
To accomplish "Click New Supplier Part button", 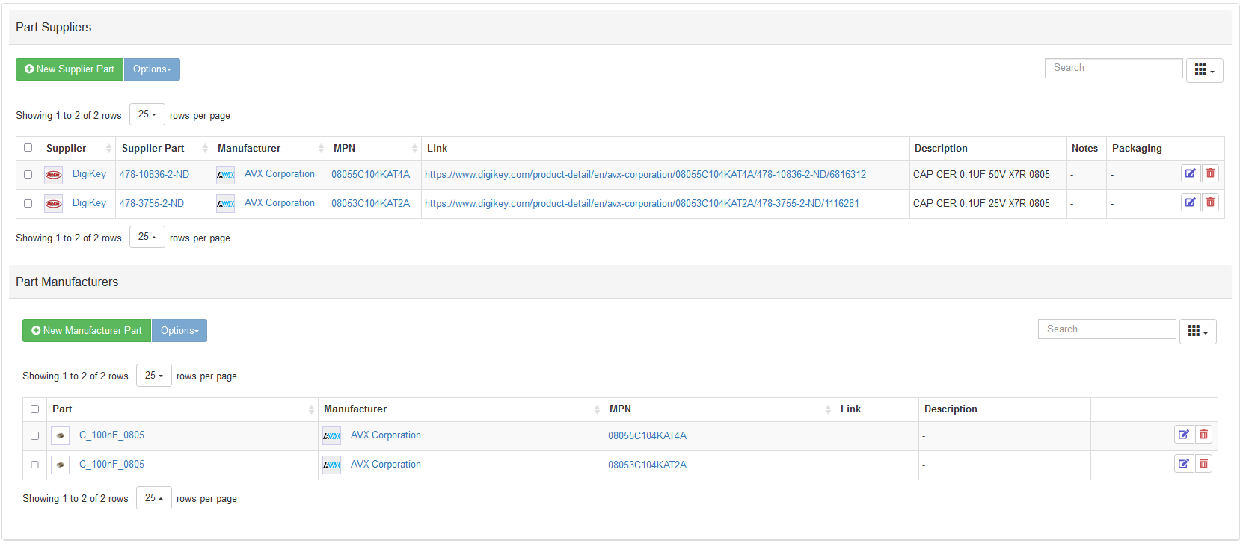I will point(70,69).
